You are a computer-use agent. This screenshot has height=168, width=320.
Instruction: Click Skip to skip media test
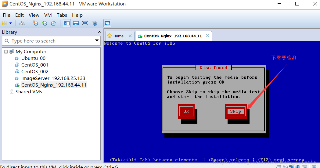click(236, 111)
